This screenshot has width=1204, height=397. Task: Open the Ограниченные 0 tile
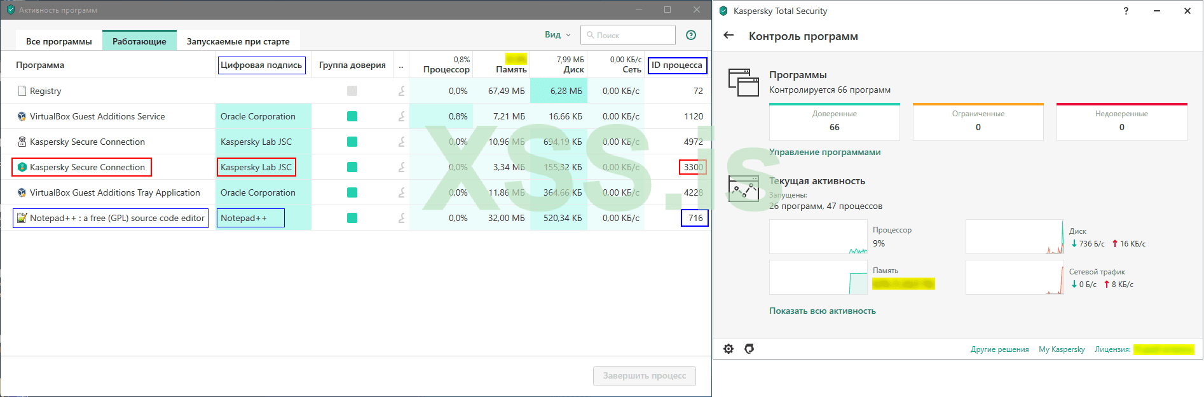coord(978,122)
